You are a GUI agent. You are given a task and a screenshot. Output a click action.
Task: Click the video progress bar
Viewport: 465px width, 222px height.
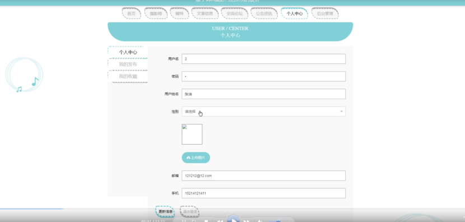click(232, 209)
